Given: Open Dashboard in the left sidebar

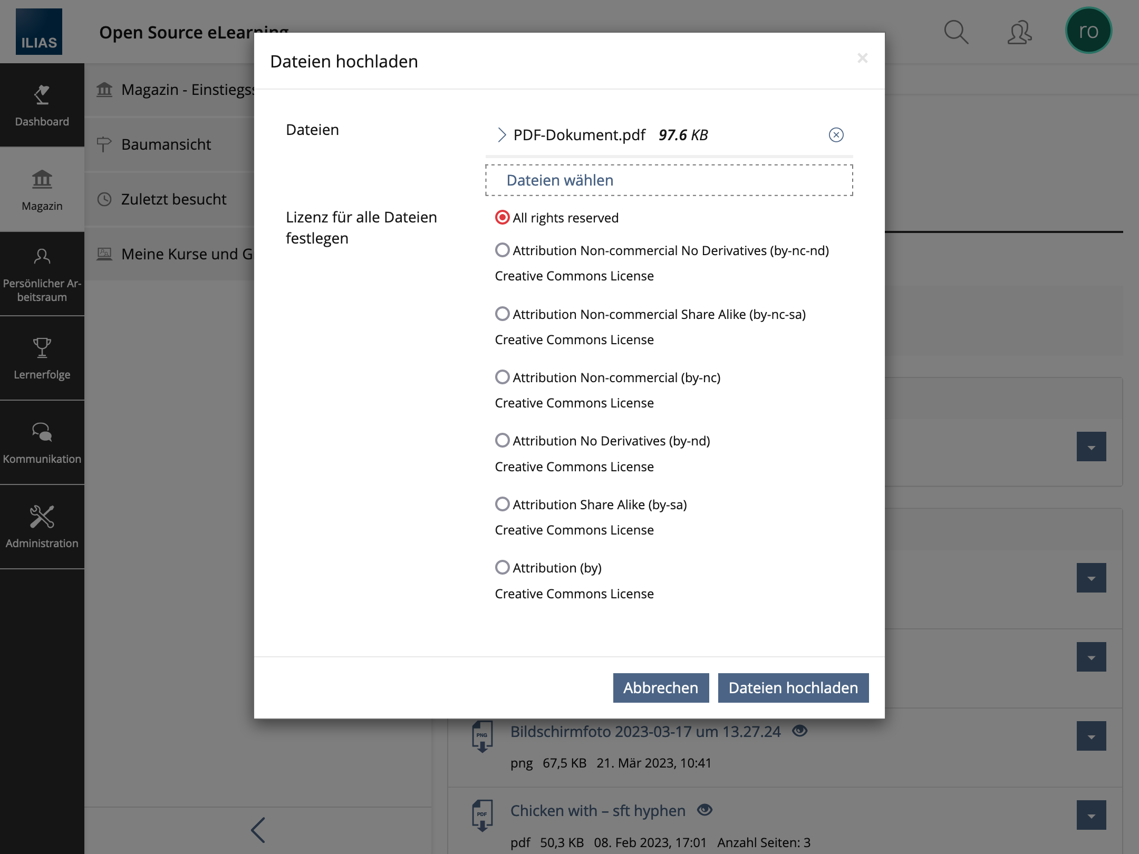Looking at the screenshot, I should 42,105.
